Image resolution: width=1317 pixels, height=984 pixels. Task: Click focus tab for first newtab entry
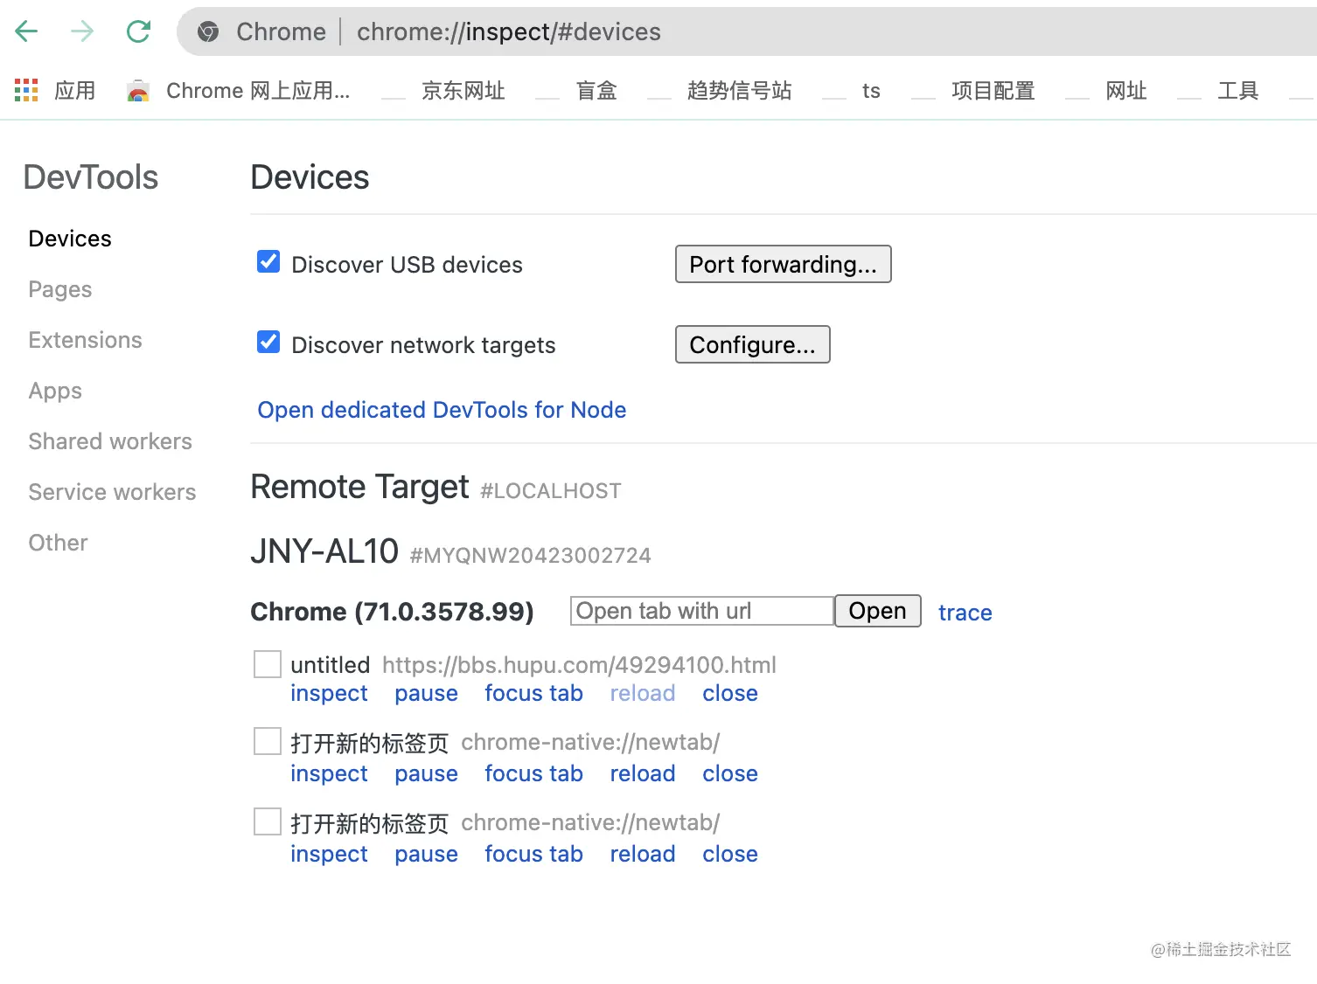pos(533,773)
